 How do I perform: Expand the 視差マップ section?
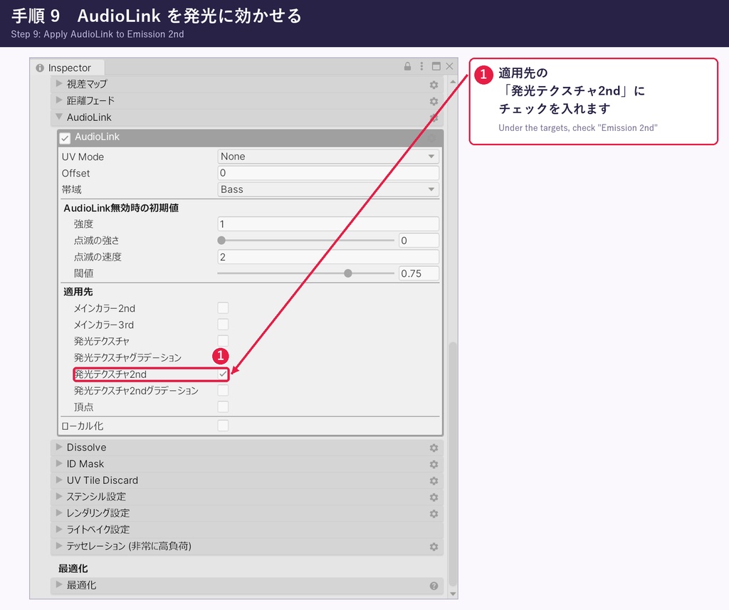[x=59, y=83]
